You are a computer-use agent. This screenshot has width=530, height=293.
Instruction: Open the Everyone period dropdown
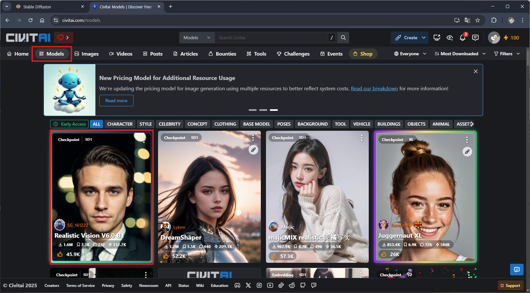(410, 54)
